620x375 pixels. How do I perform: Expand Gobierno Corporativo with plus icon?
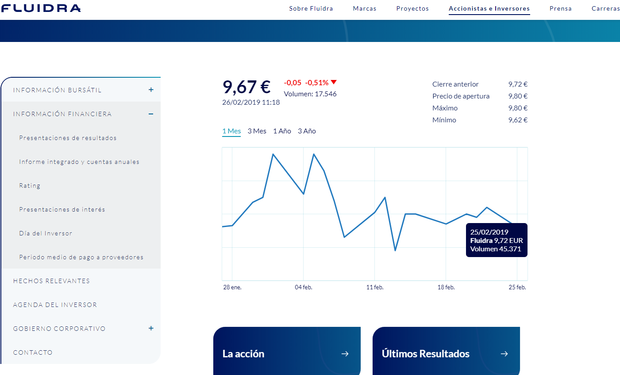pos(151,328)
